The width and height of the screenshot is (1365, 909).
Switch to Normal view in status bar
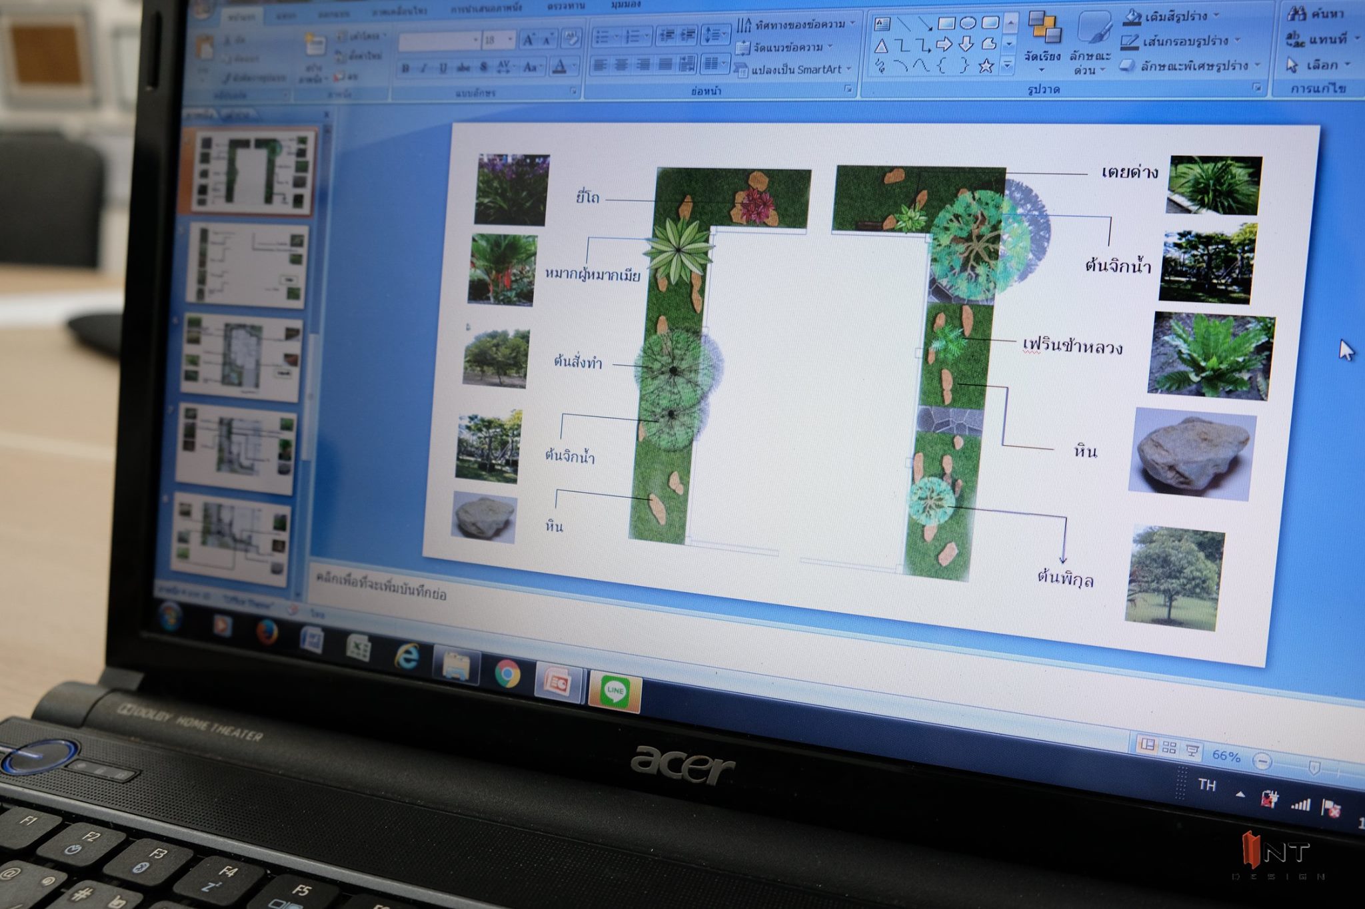[x=1147, y=745]
